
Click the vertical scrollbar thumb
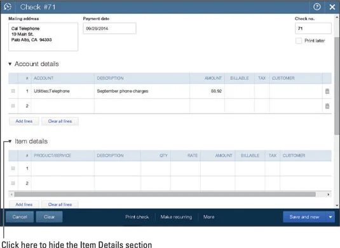point(337,86)
